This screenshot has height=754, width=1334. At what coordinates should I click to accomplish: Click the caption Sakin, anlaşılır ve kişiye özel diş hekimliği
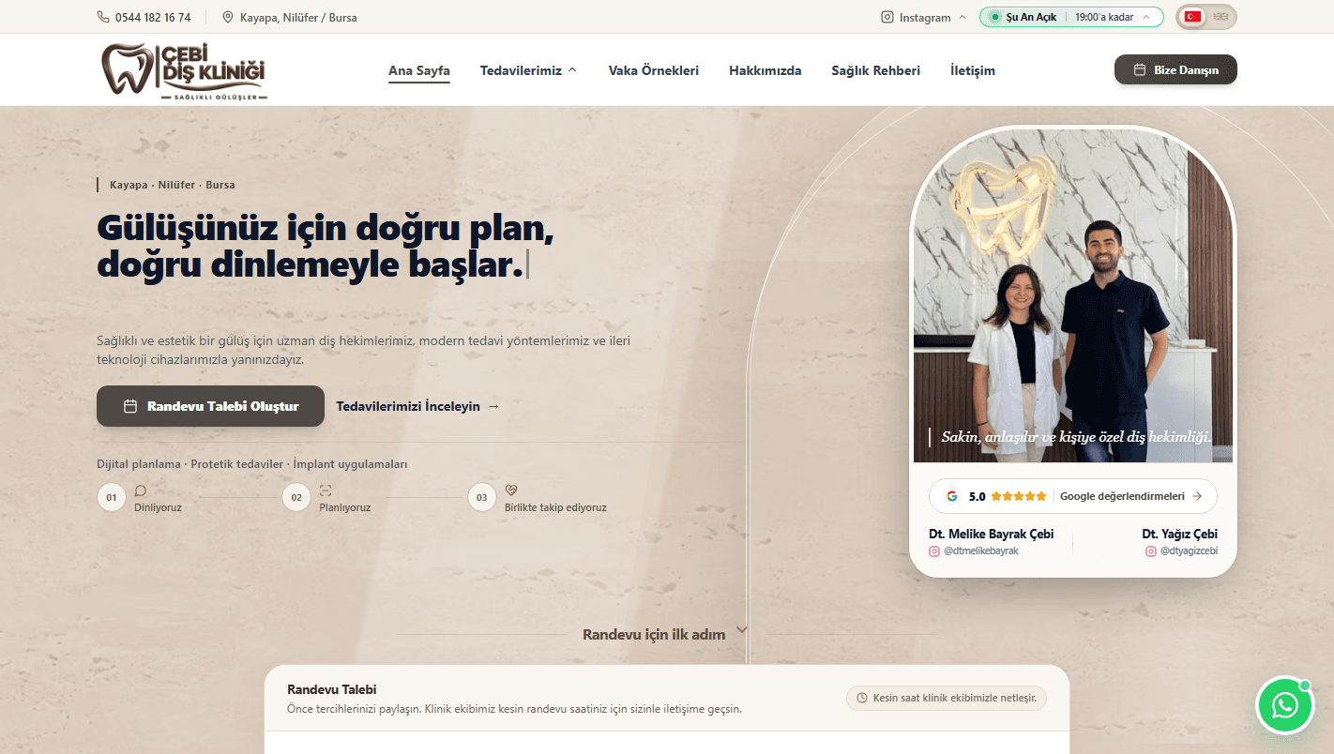coord(1076,436)
